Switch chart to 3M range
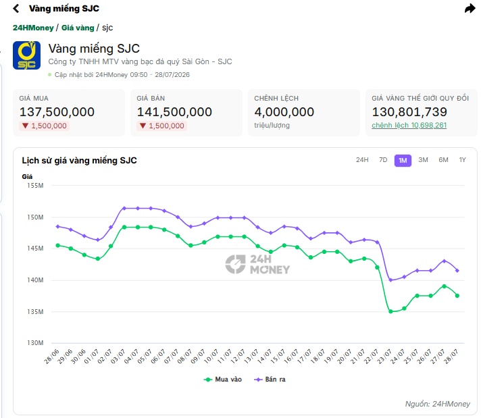Viewport: 481px width, 418px height. pyautogui.click(x=423, y=160)
